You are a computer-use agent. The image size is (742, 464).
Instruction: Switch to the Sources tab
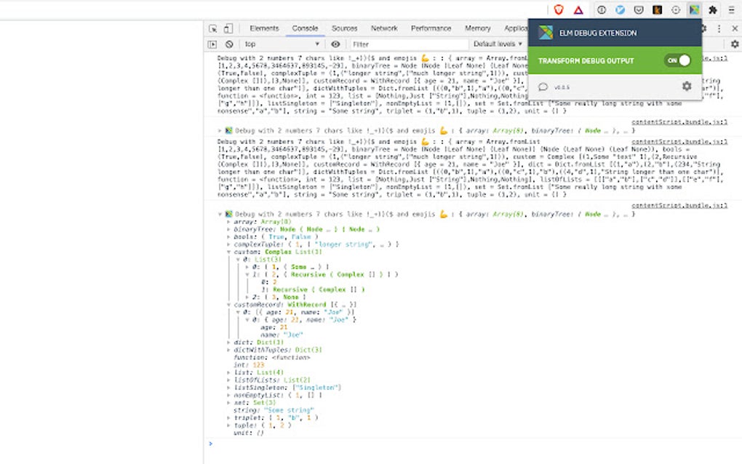click(344, 28)
